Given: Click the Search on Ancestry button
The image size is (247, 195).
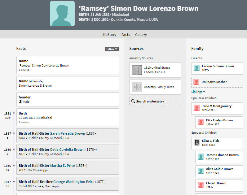Looking at the screenshot, I should (155, 102).
